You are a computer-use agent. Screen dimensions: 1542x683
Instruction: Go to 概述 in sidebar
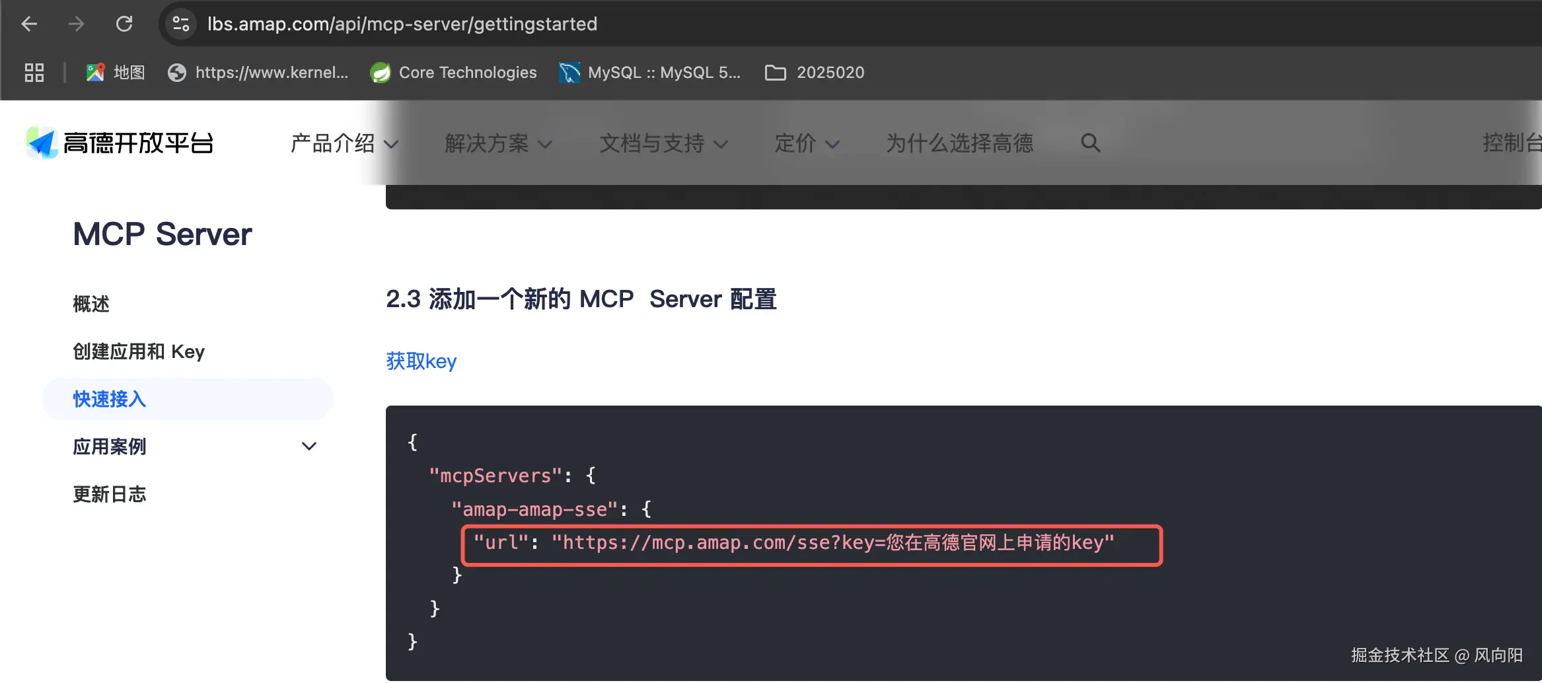click(x=91, y=304)
